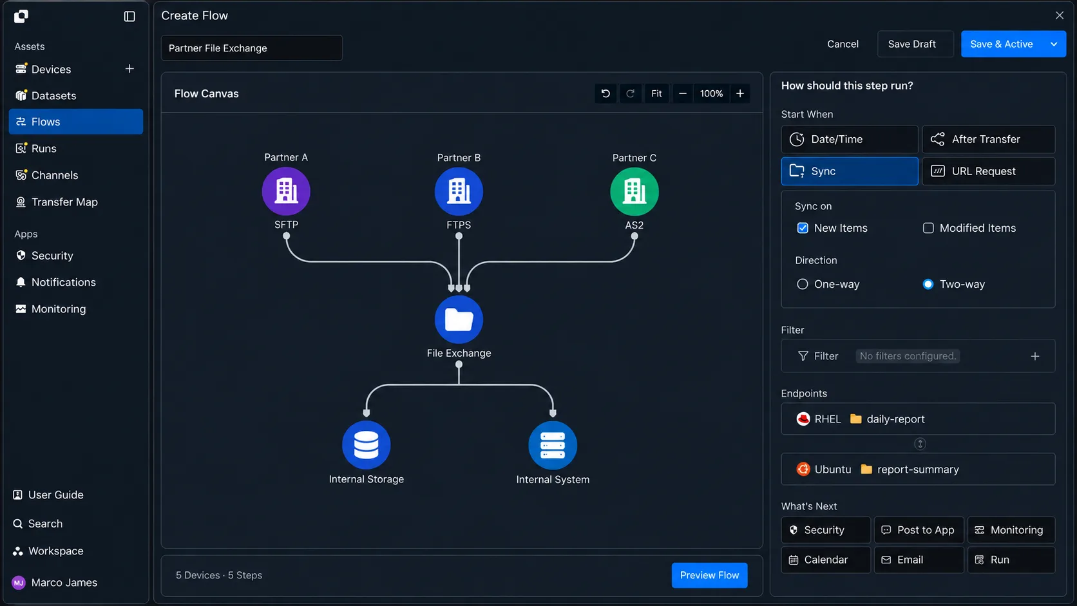Select the Internal System server node
The width and height of the screenshot is (1077, 606).
(553, 445)
